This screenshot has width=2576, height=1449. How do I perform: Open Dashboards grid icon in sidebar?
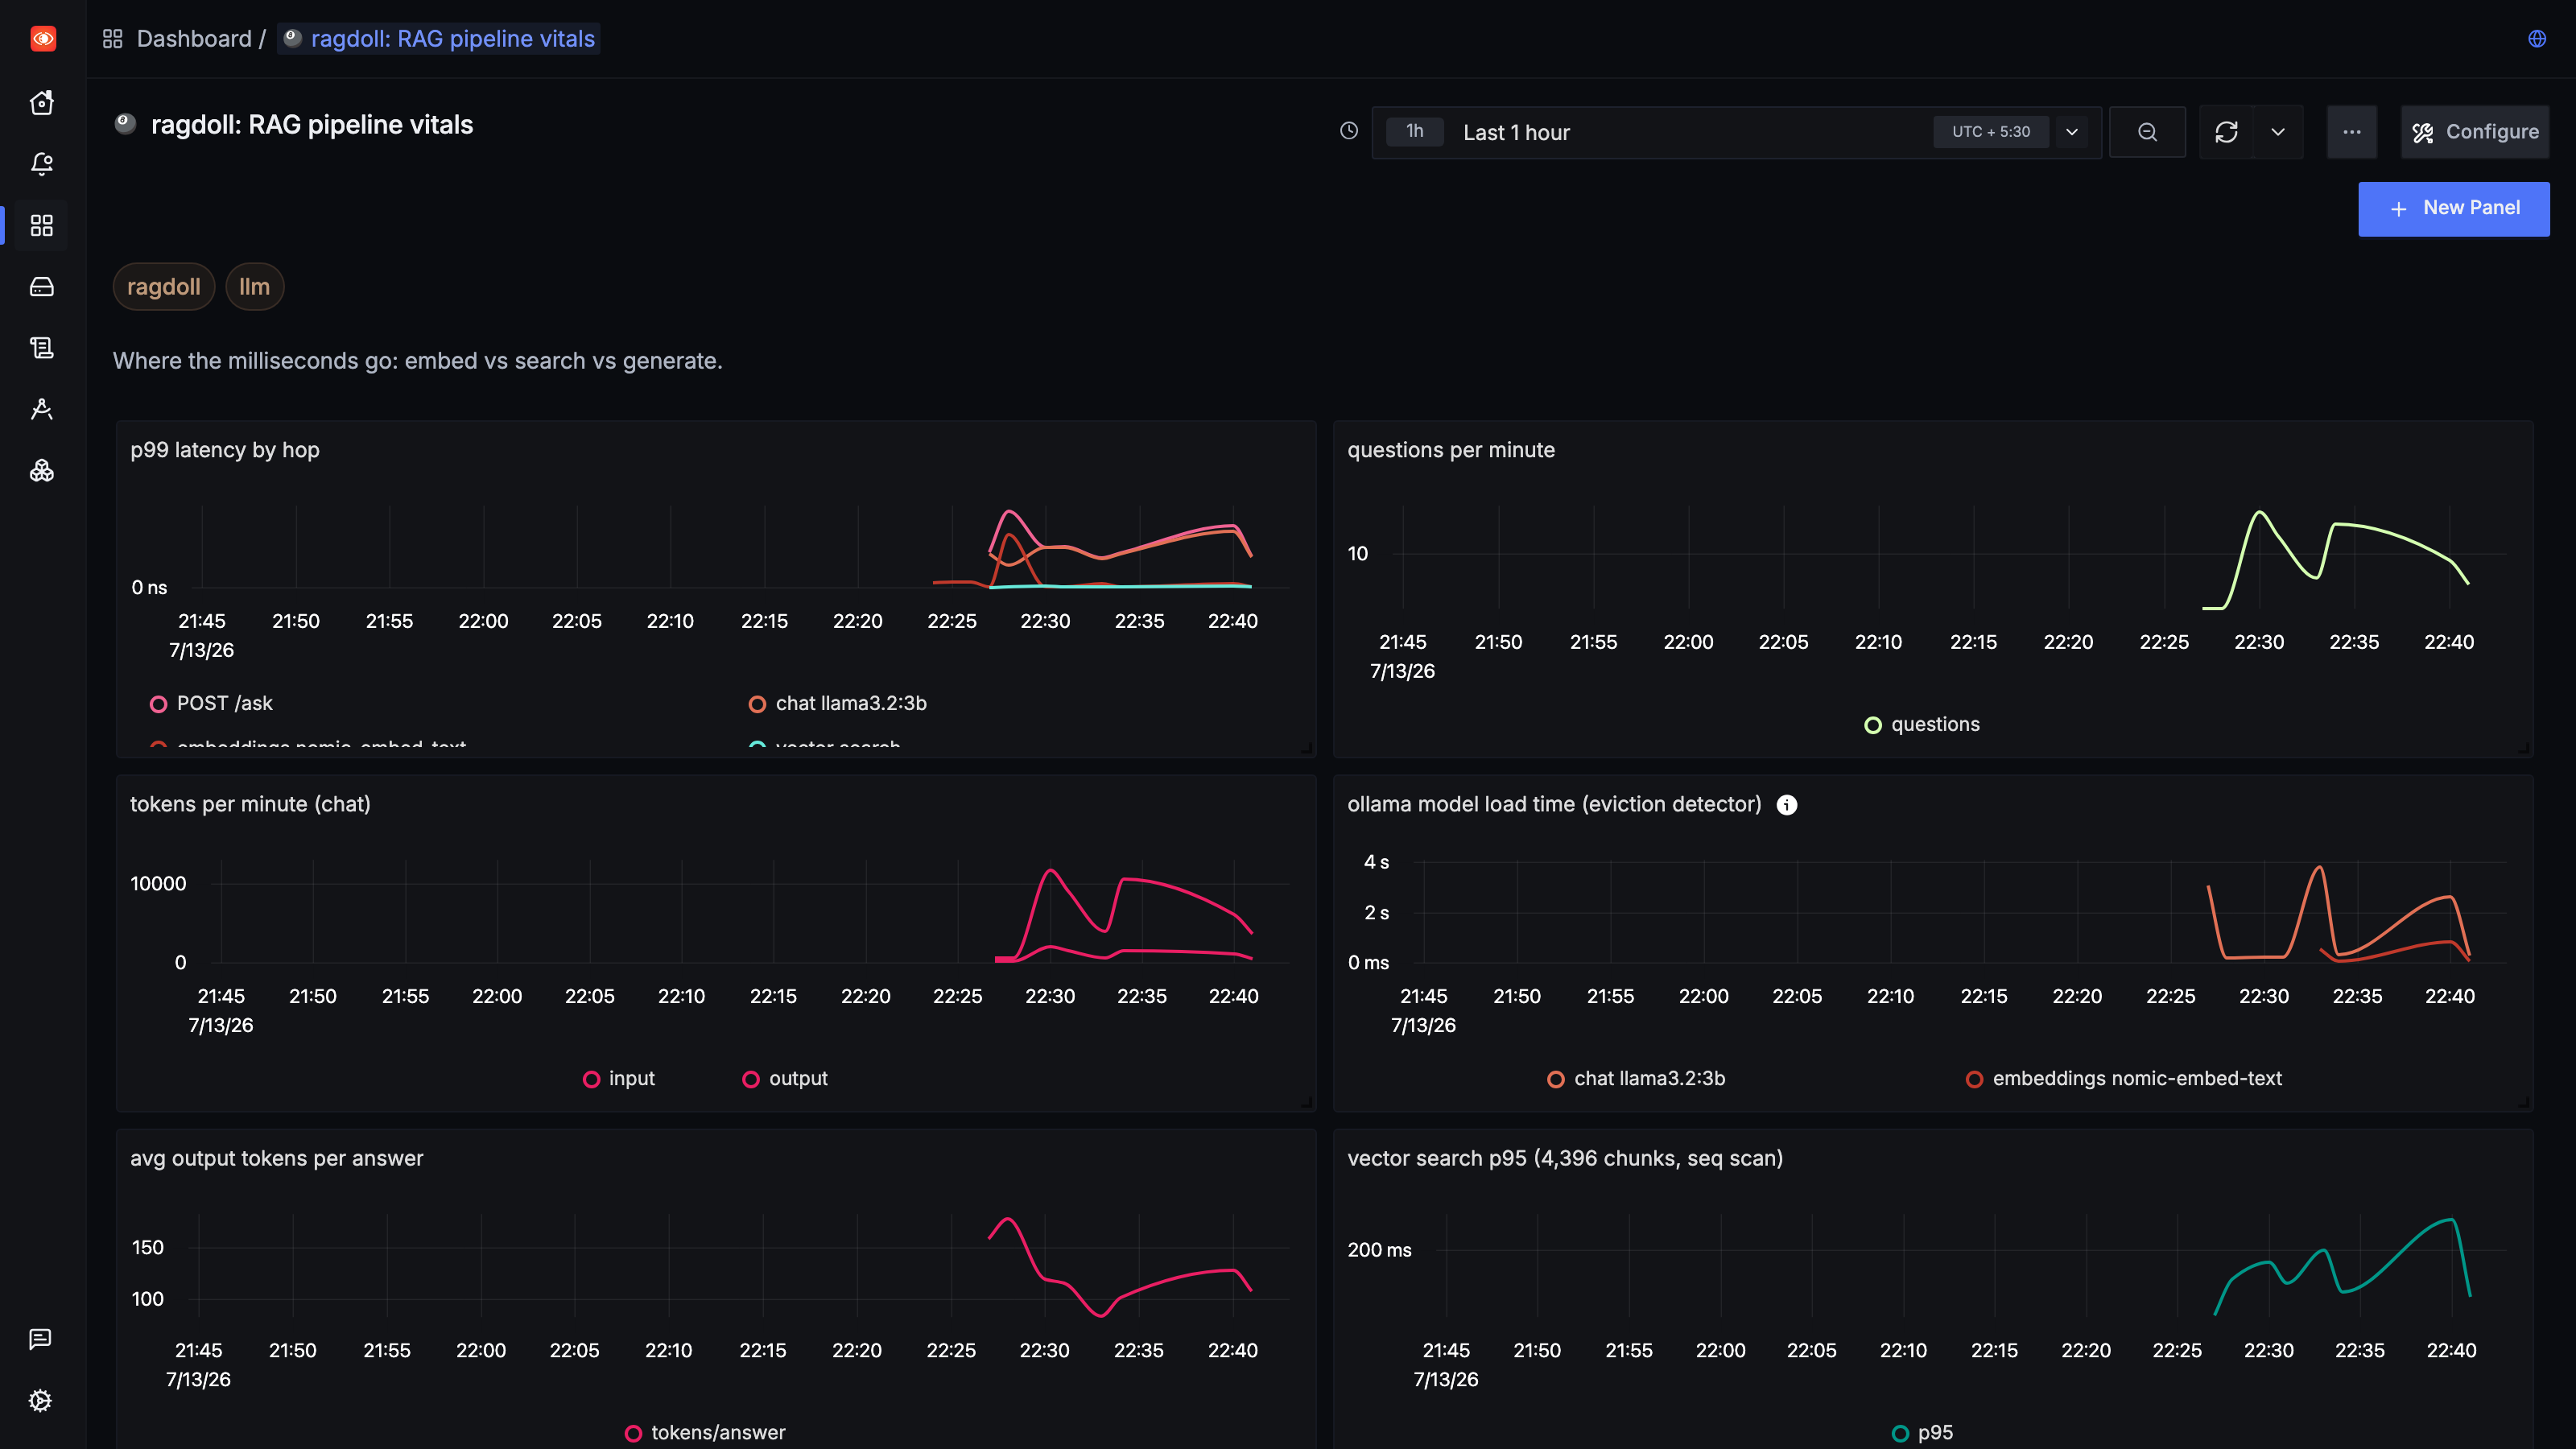pos(42,226)
